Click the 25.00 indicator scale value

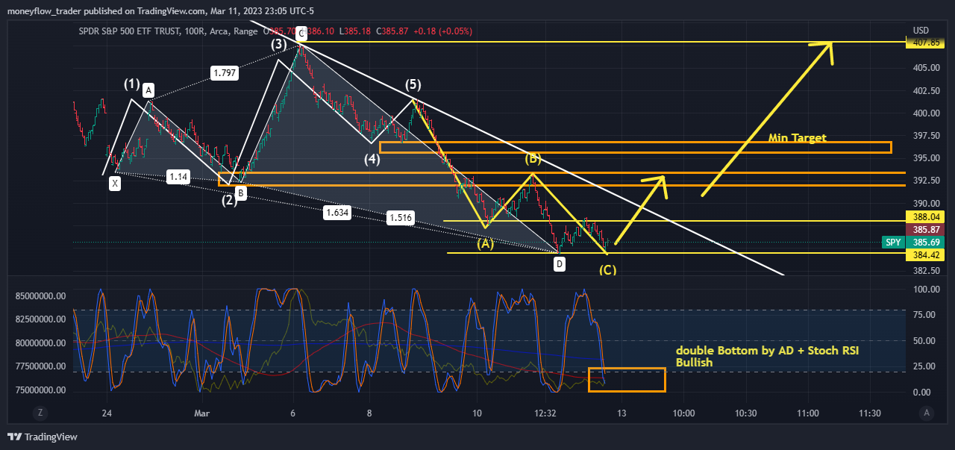tap(923, 366)
